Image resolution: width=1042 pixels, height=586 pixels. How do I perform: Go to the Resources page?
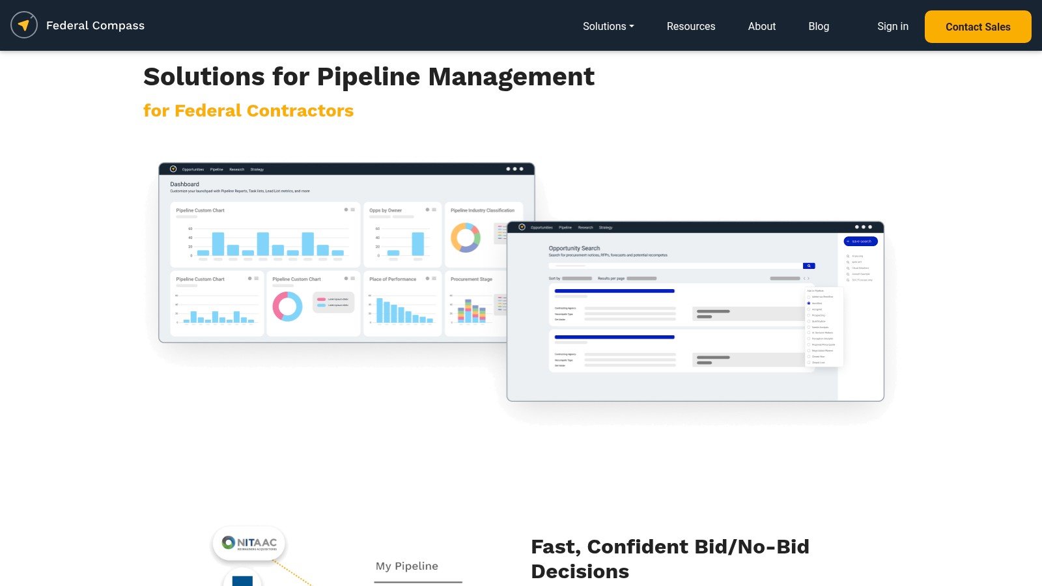[x=691, y=27]
